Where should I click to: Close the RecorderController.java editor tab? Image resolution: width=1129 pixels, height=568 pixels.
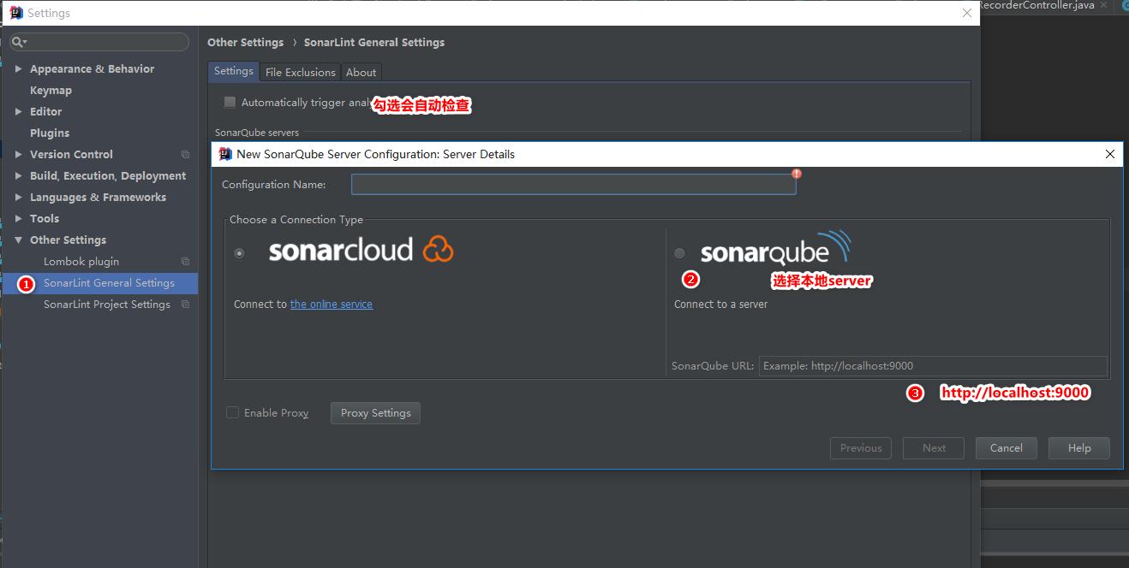click(1105, 5)
